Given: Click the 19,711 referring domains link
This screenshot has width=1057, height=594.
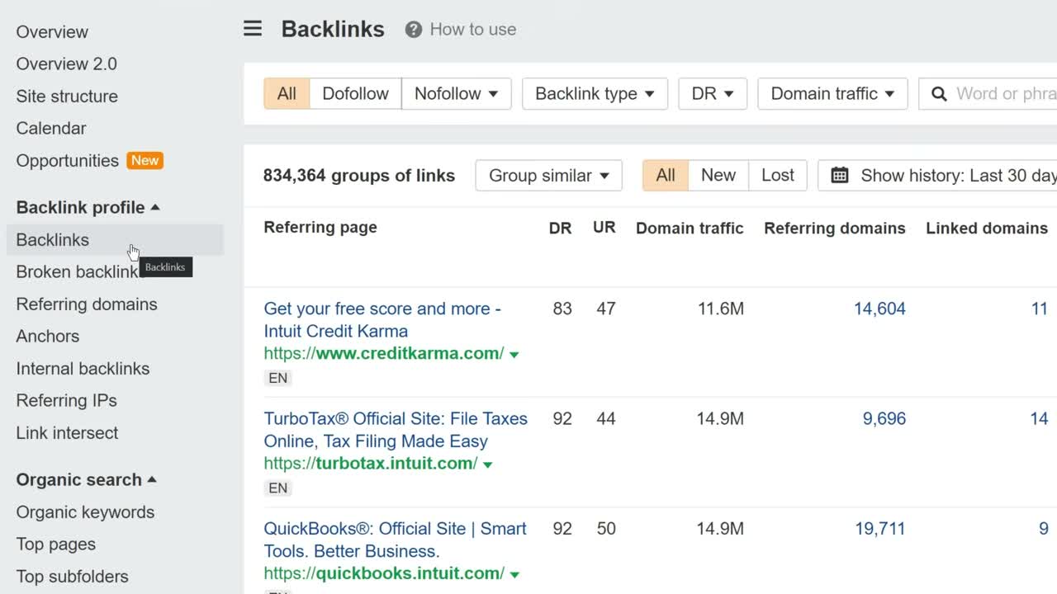Looking at the screenshot, I should (880, 529).
